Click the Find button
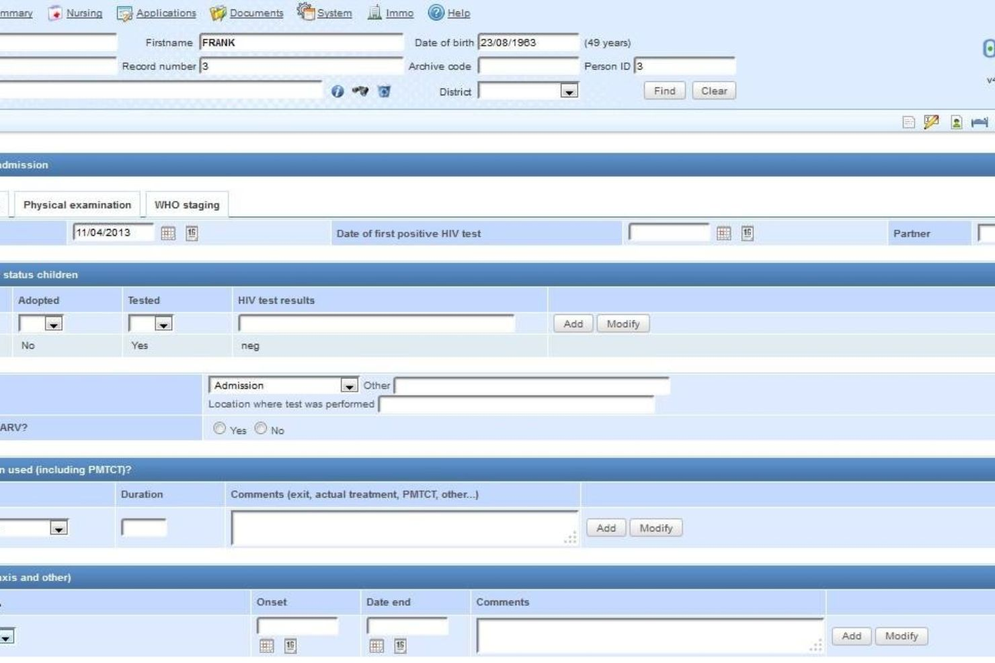Screen dimensions: 995x663 tap(664, 91)
